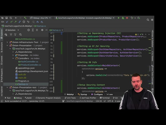Open Debug | Any CPU configuration dropdown

(x=40, y=18)
